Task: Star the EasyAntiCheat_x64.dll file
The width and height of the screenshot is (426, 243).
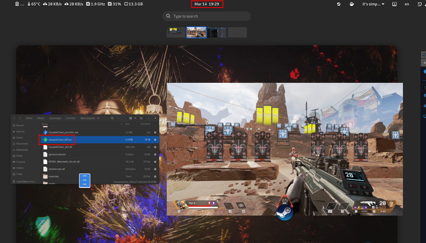Action: click(155, 147)
